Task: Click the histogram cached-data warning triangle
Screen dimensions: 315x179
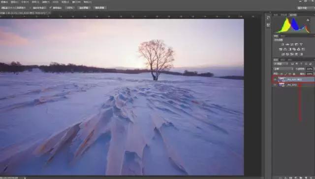Action: coord(308,20)
